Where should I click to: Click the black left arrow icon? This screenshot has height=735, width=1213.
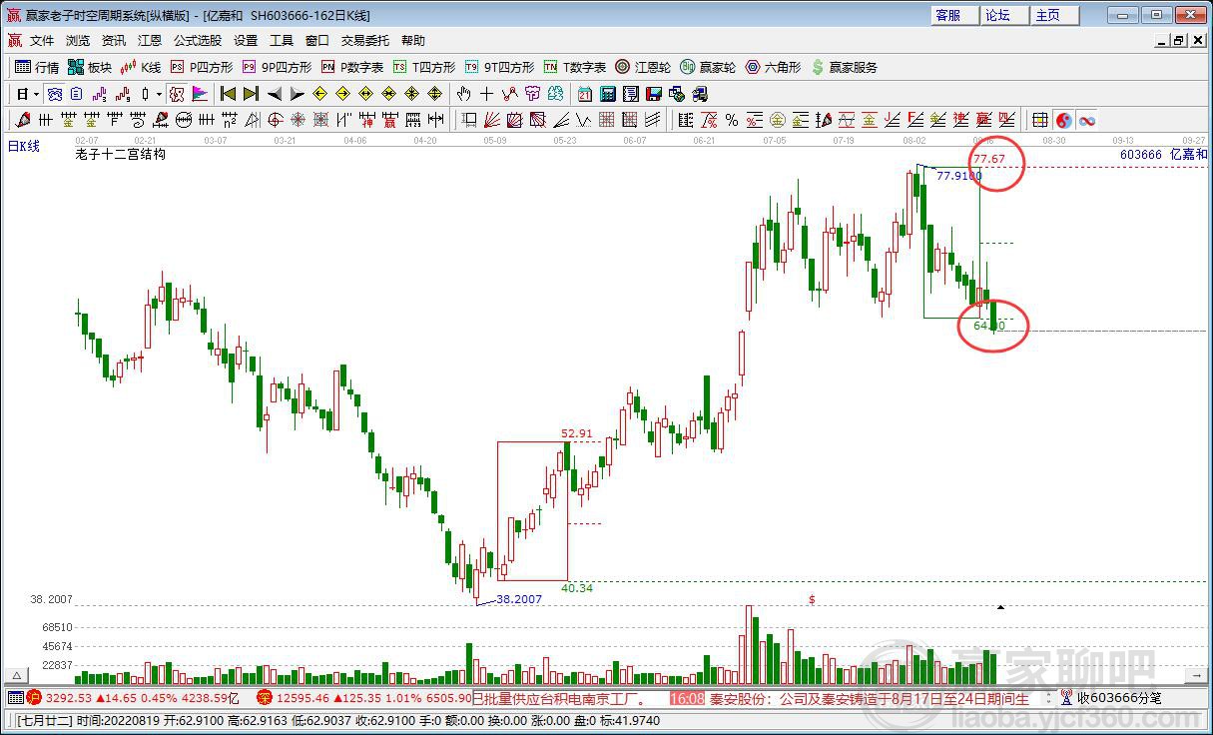click(x=274, y=94)
